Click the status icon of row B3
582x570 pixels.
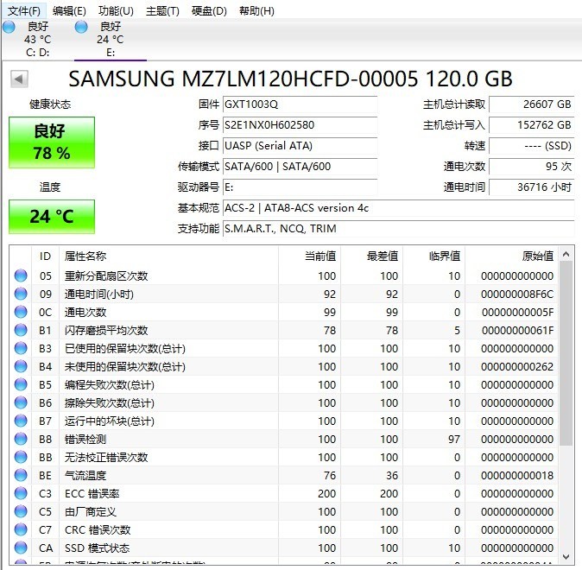(x=21, y=348)
